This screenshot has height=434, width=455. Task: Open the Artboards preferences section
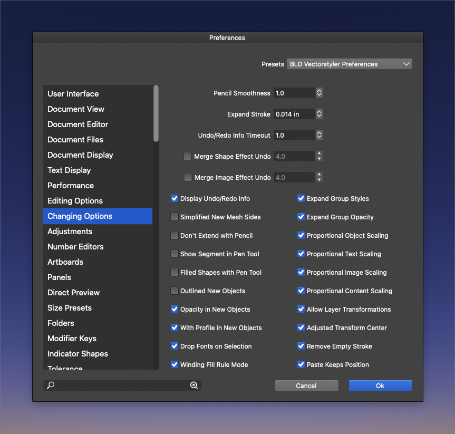click(x=65, y=262)
